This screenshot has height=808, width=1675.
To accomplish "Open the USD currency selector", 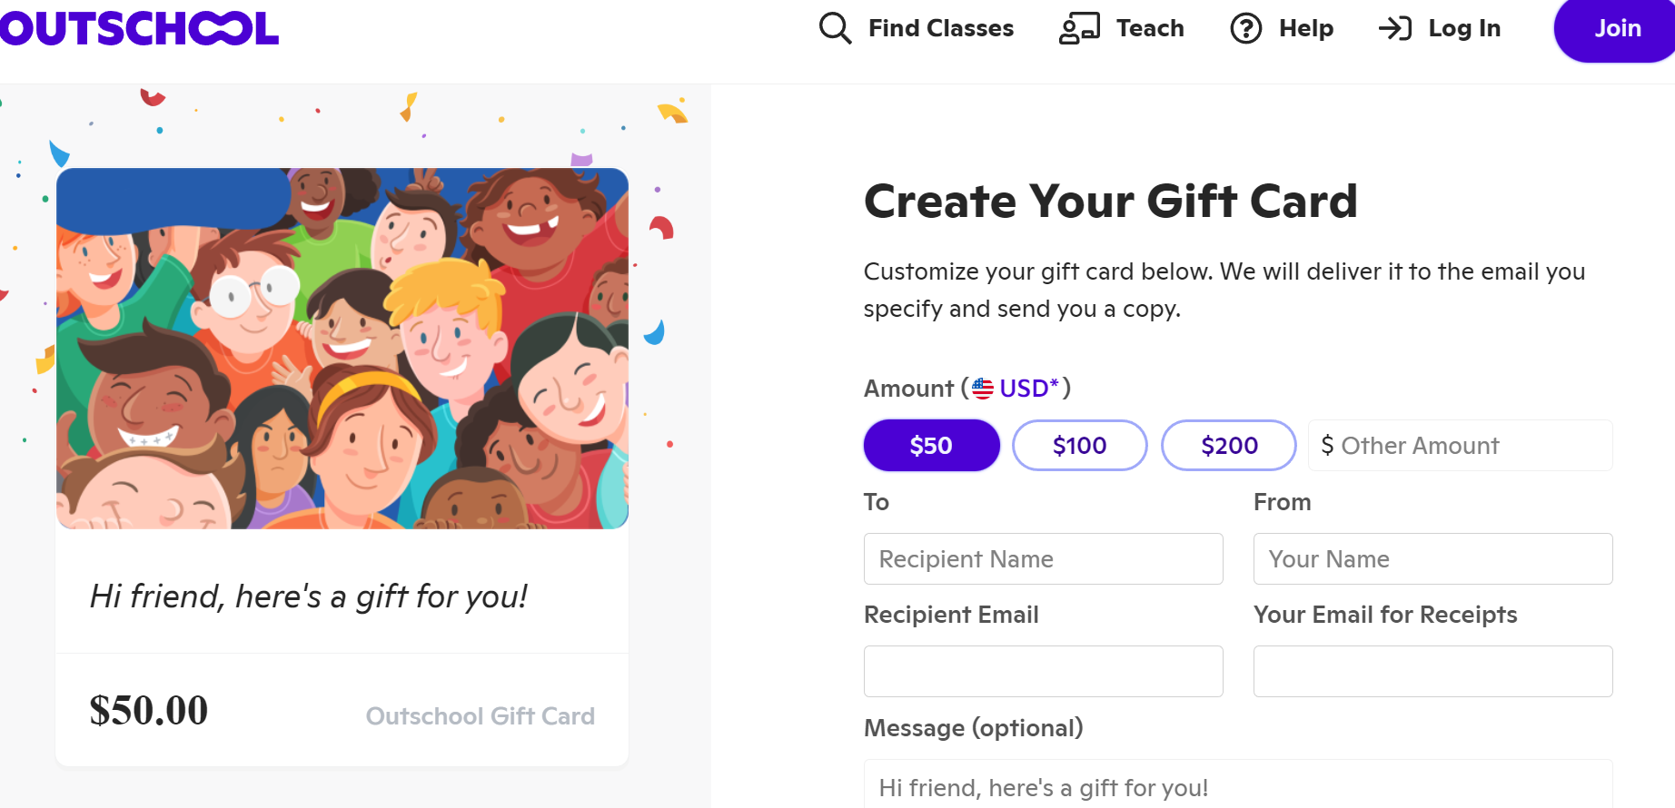I will point(1025,389).
